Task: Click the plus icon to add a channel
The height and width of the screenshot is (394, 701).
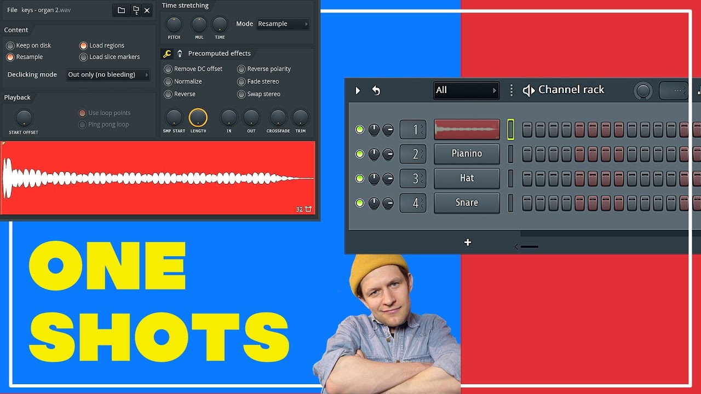Action: point(468,242)
